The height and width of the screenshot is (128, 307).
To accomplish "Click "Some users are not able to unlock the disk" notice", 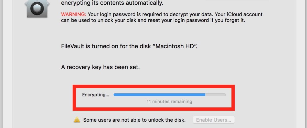I will (x=134, y=120).
